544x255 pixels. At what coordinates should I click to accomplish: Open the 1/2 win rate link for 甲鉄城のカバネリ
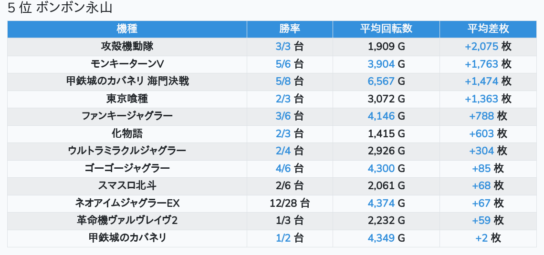(x=283, y=238)
